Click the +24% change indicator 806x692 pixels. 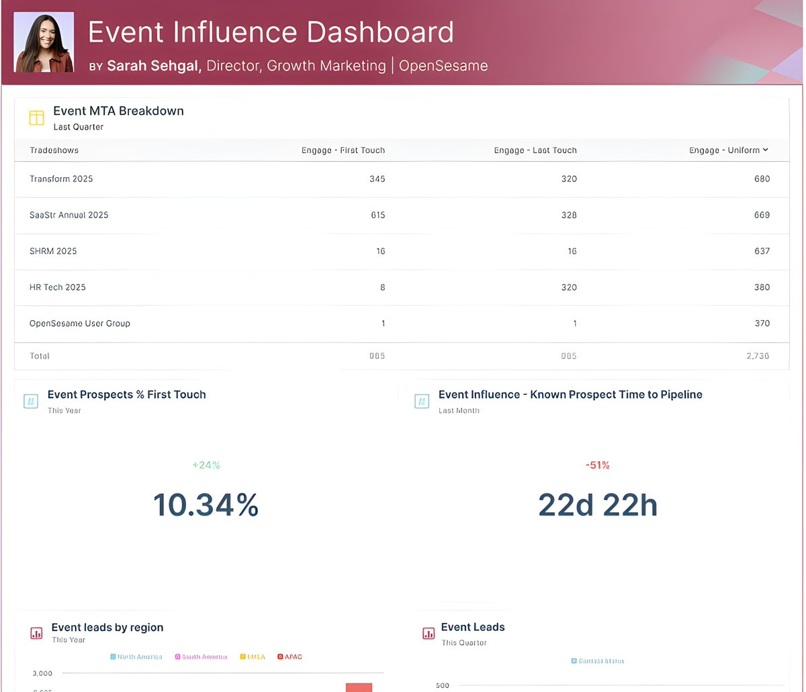click(x=206, y=465)
